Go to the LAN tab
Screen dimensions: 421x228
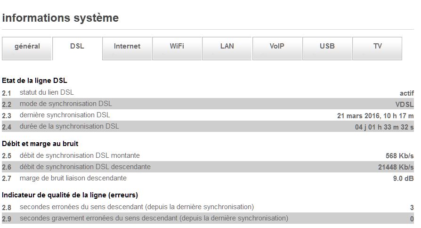(227, 46)
